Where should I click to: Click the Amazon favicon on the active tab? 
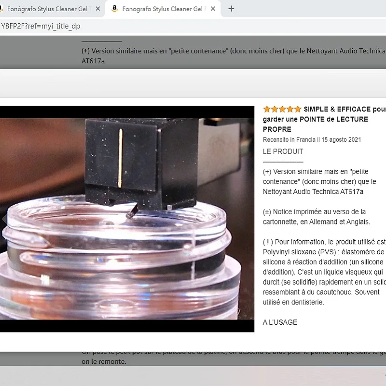tap(115, 8)
